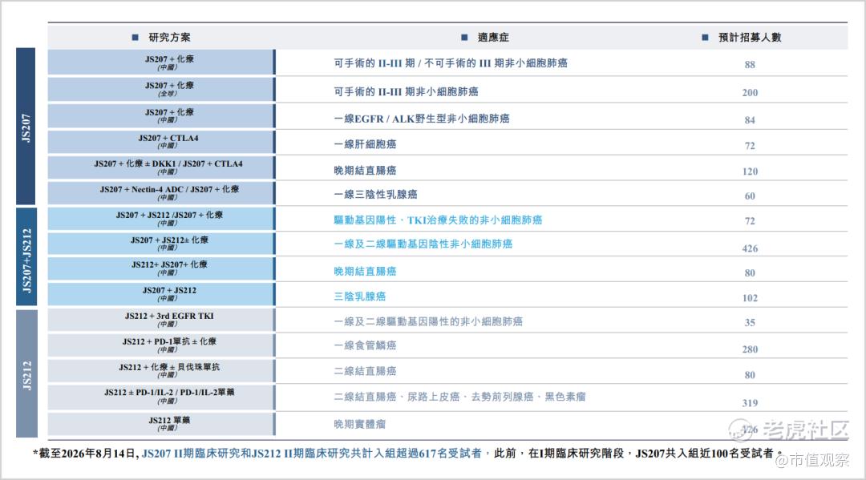Select the dark blue JS207 side label
The image size is (866, 480).
[26, 127]
